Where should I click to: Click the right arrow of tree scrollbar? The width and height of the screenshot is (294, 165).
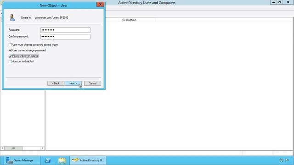(43, 148)
